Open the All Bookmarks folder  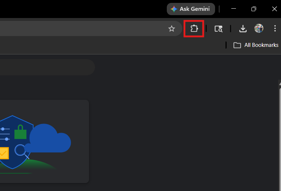pyautogui.click(x=256, y=45)
